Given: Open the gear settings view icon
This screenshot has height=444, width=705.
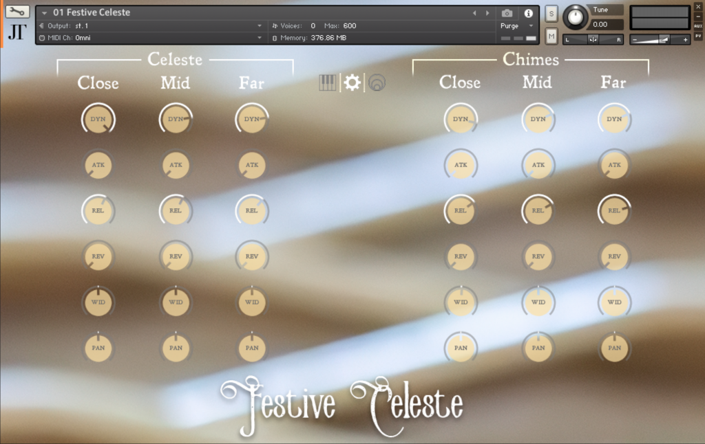Looking at the screenshot, I should tap(352, 83).
